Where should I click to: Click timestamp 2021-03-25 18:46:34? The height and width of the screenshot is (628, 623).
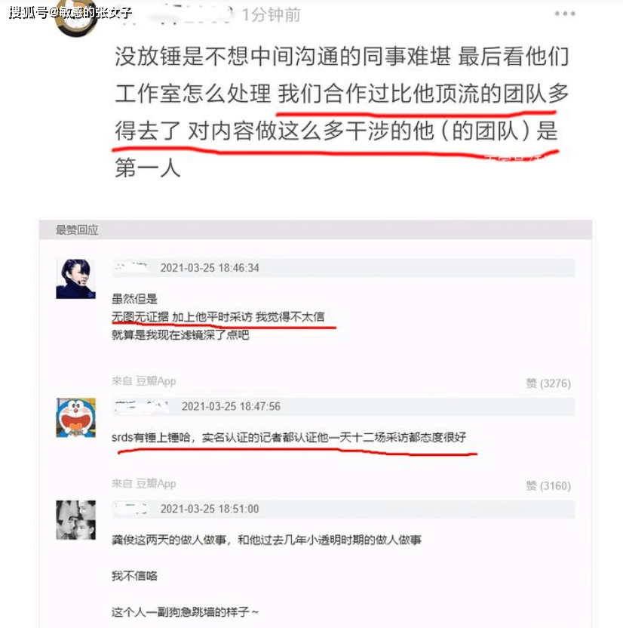[x=210, y=268]
